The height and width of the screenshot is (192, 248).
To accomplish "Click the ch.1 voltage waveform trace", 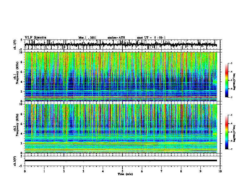I will 121,45.
